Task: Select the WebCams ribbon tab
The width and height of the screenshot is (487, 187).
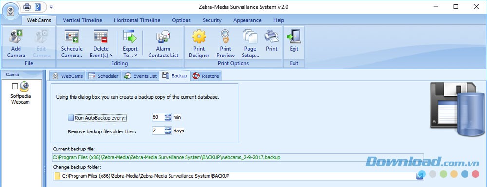Action: click(39, 20)
